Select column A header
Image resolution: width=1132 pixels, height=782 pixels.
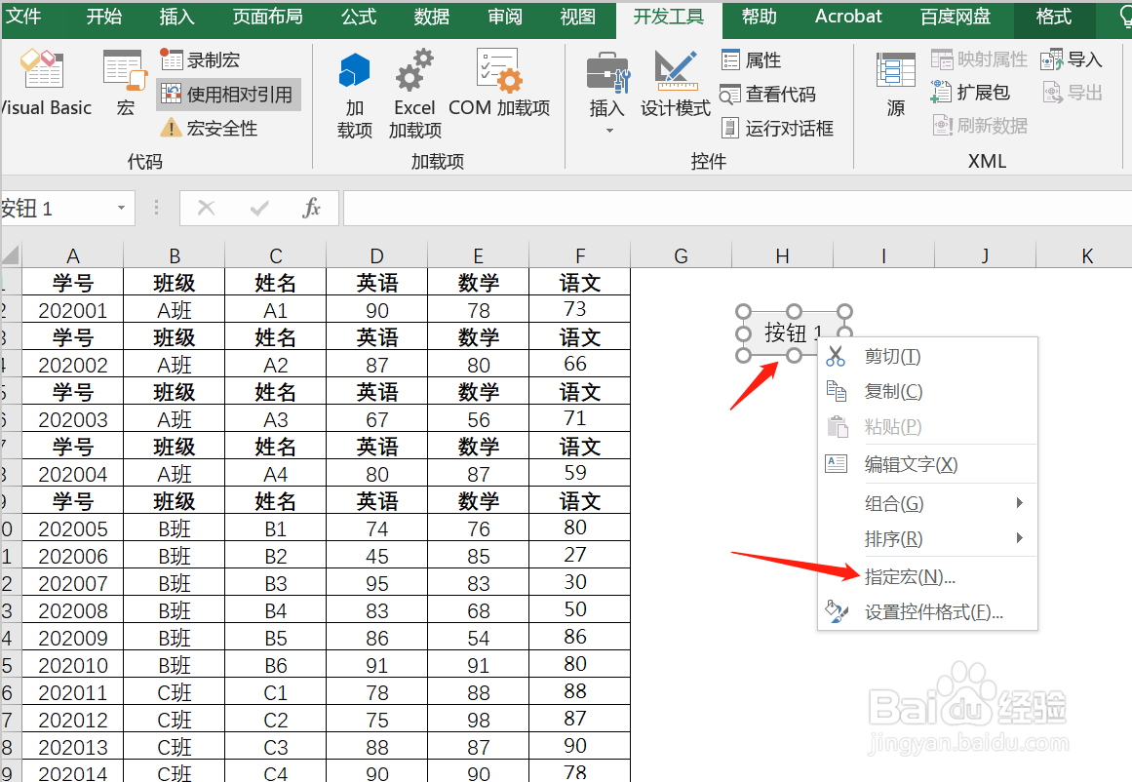click(73, 255)
